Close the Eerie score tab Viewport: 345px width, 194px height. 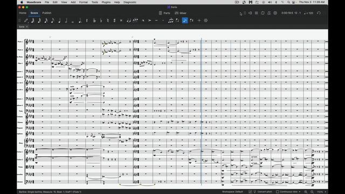coord(27,26)
